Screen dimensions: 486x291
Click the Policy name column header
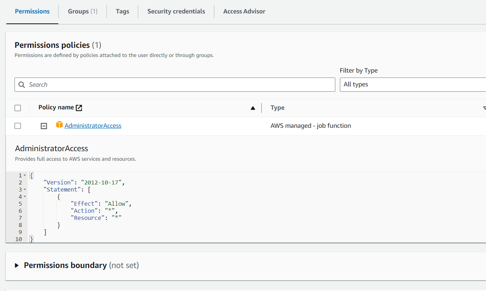[x=56, y=108]
